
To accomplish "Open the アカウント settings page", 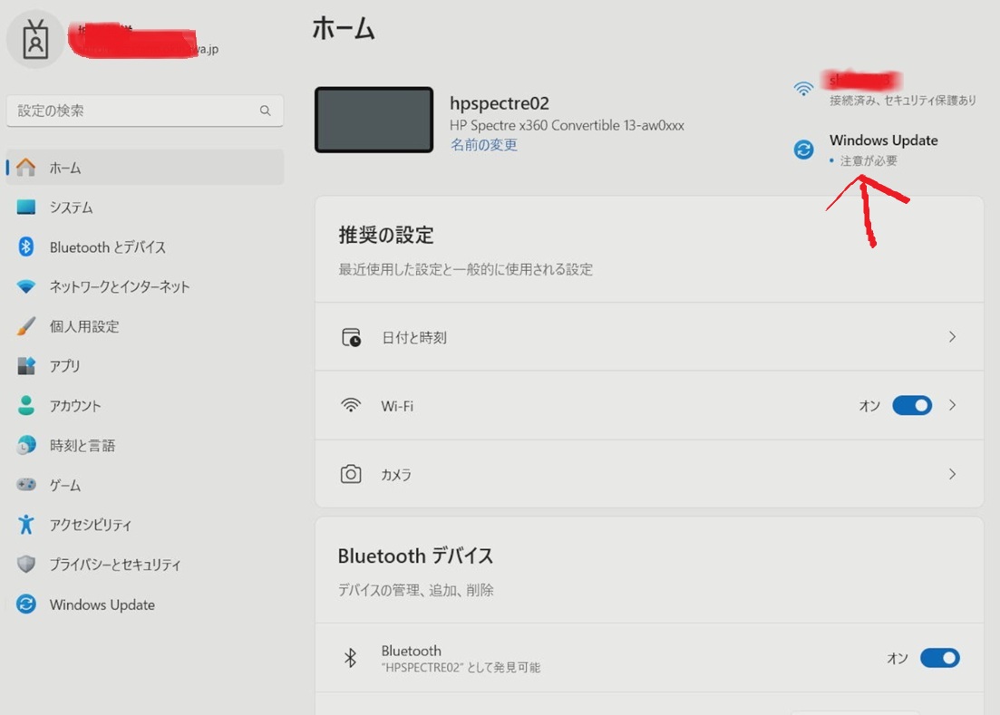I will click(145, 405).
